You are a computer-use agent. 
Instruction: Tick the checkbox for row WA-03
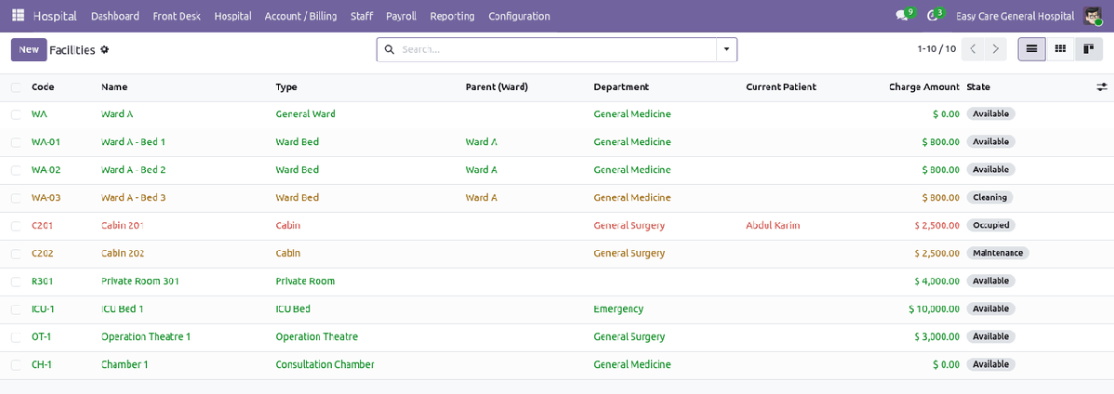point(16,198)
